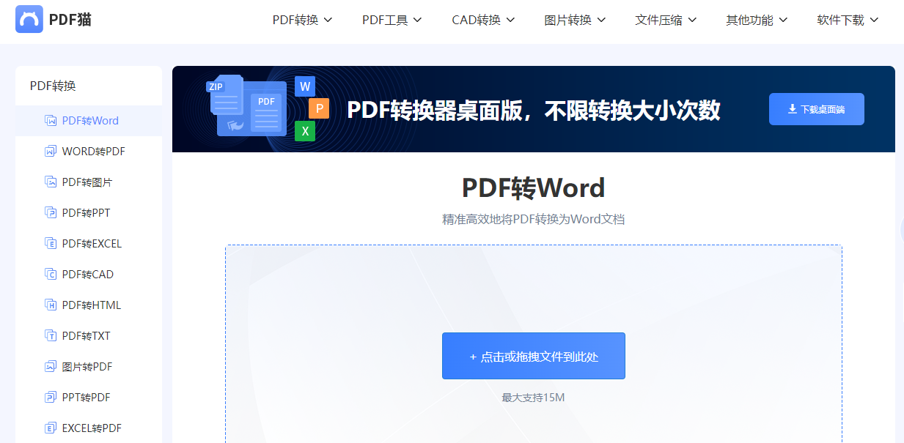Image resolution: width=904 pixels, height=443 pixels.
Task: Open the 图片转换 top menu
Action: click(x=575, y=21)
